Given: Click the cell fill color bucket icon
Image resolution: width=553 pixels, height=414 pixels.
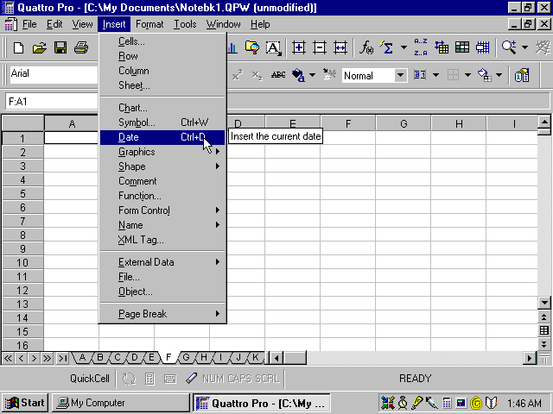Looking at the screenshot, I should point(485,75).
